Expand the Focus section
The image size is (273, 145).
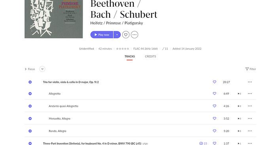pos(30,69)
